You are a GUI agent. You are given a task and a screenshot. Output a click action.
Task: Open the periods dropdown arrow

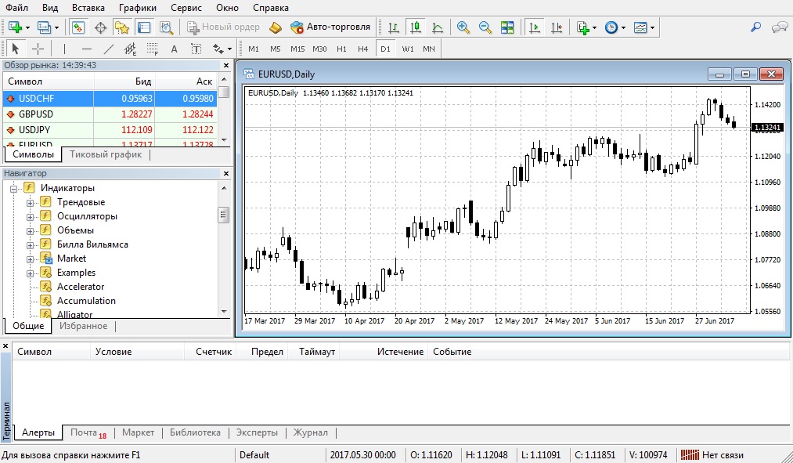pyautogui.click(x=624, y=28)
